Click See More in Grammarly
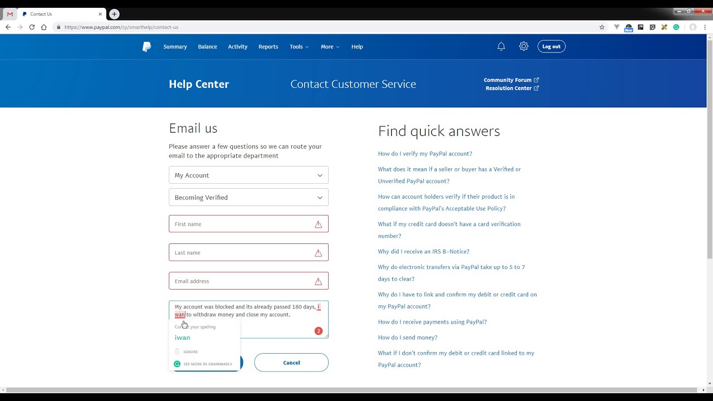This screenshot has width=713, height=401. click(x=208, y=364)
